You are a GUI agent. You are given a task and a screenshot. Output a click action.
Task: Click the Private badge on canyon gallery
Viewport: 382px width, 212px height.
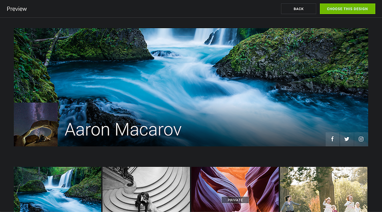tap(235, 200)
